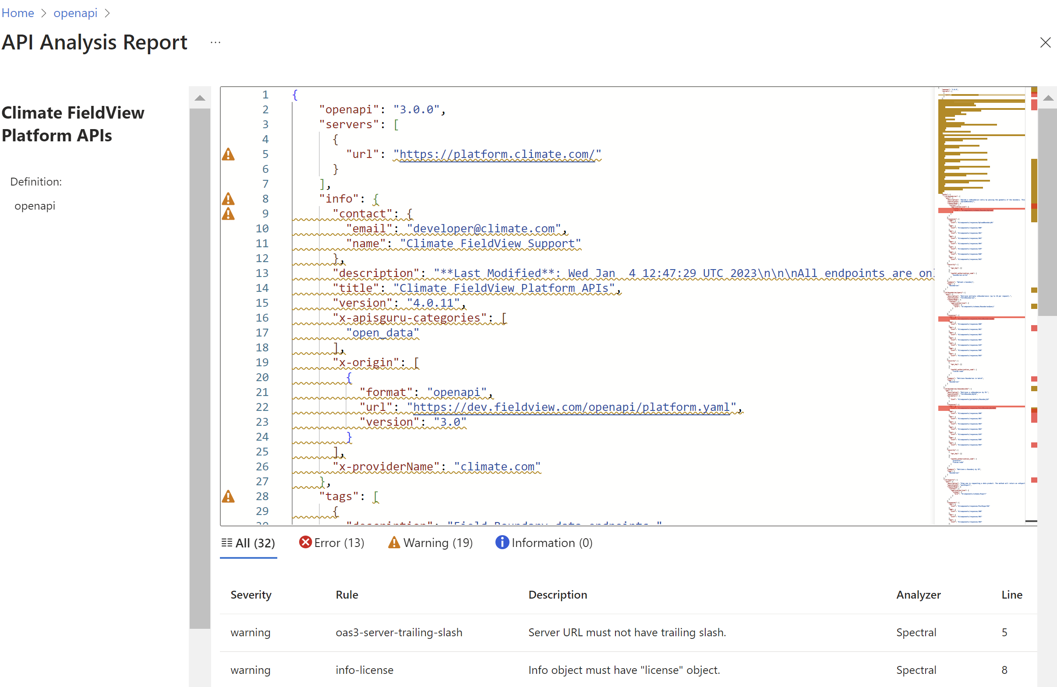Open the ellipsis more options menu
Screen dimensions: 1057x687
216,42
